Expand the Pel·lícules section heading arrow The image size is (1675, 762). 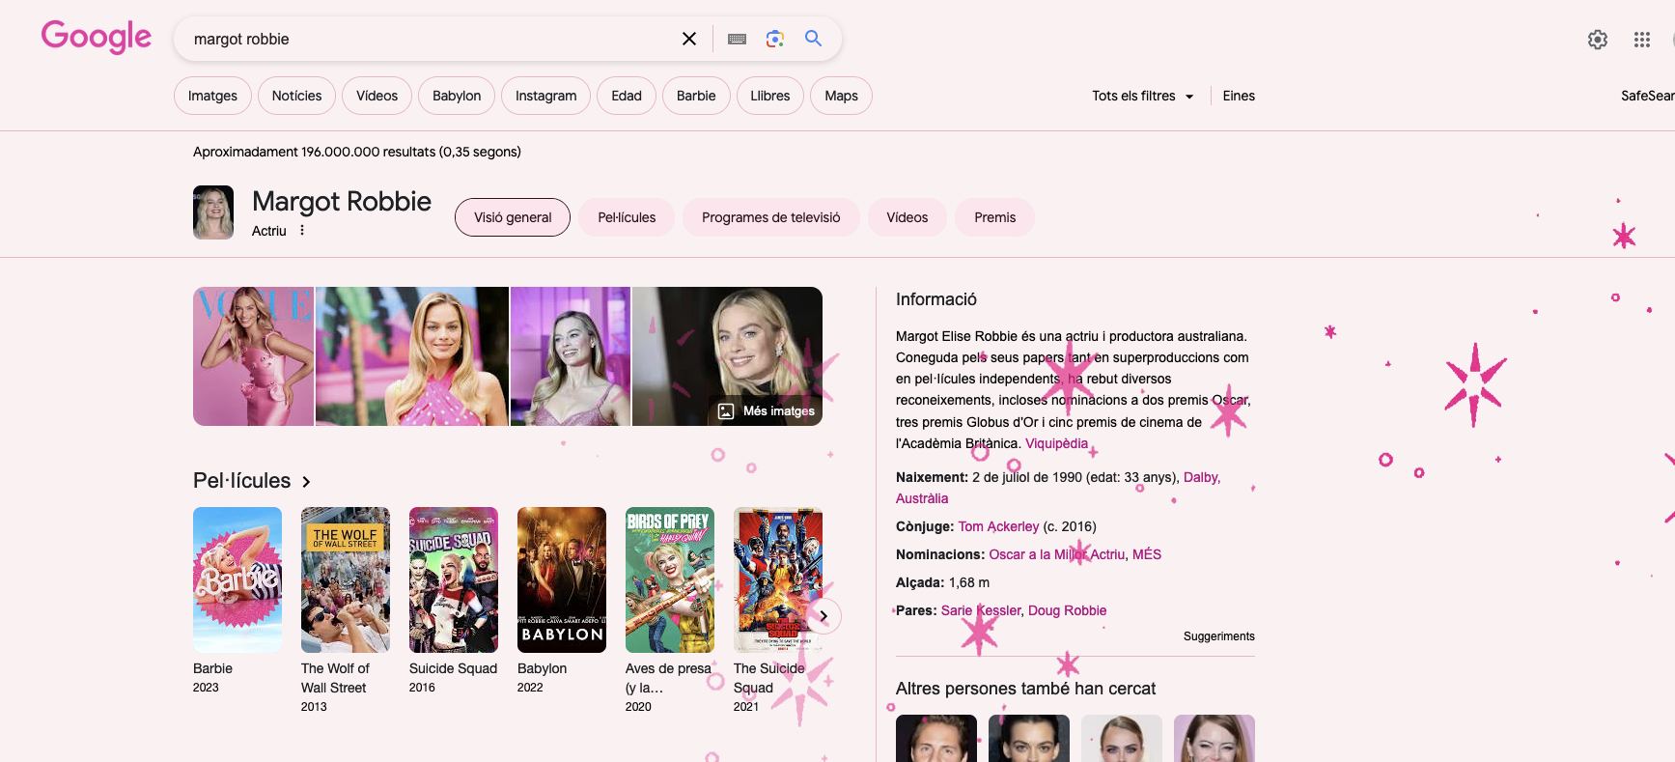(x=306, y=482)
